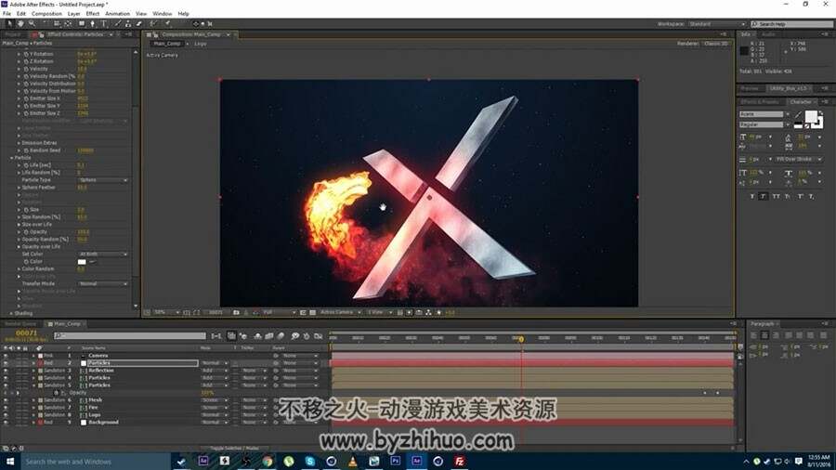
Task: Open Set Color dropdown
Action: (103, 255)
